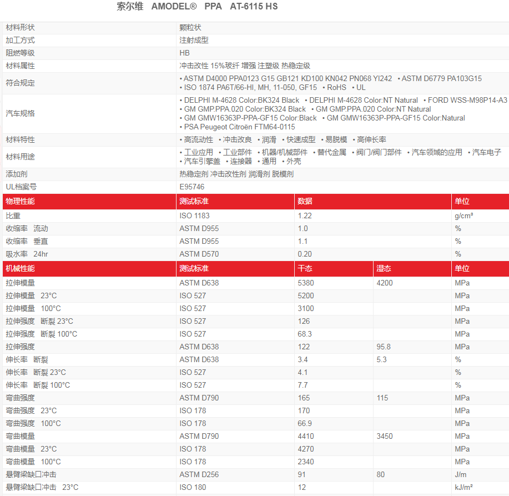Click the 'ASTM D790' standard in 弯曲强度 row
Image resolution: width=509 pixels, height=496 pixels.
(199, 398)
